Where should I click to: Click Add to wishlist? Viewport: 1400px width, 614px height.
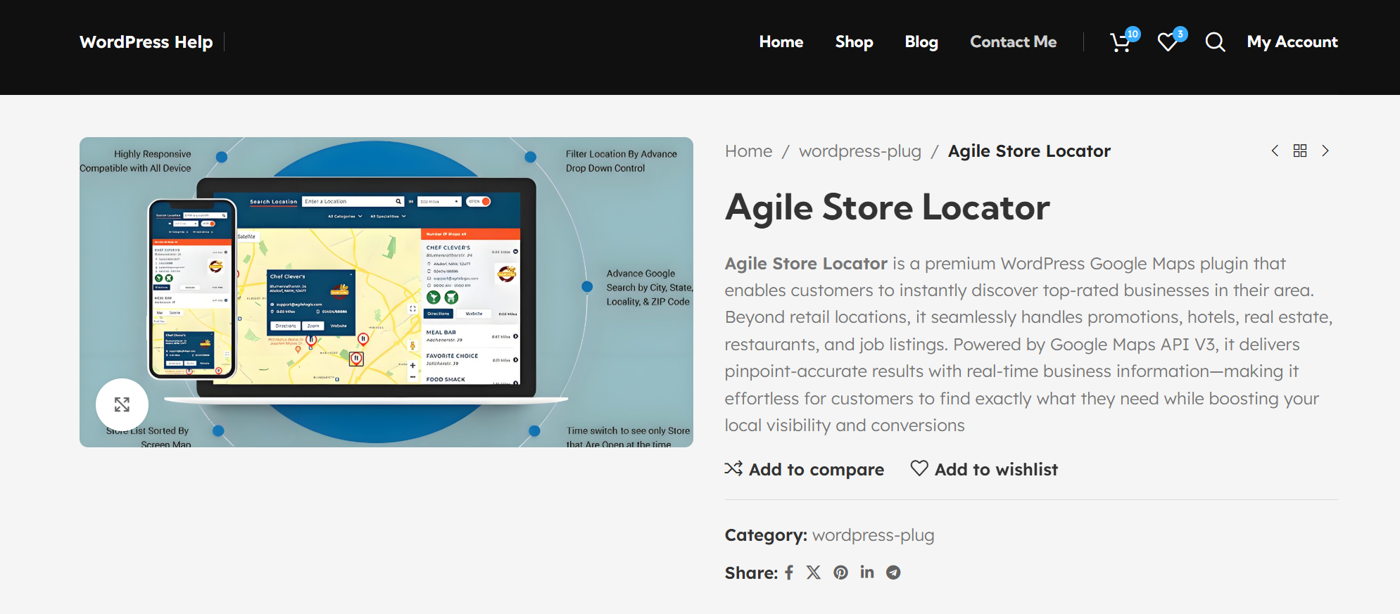tap(984, 469)
